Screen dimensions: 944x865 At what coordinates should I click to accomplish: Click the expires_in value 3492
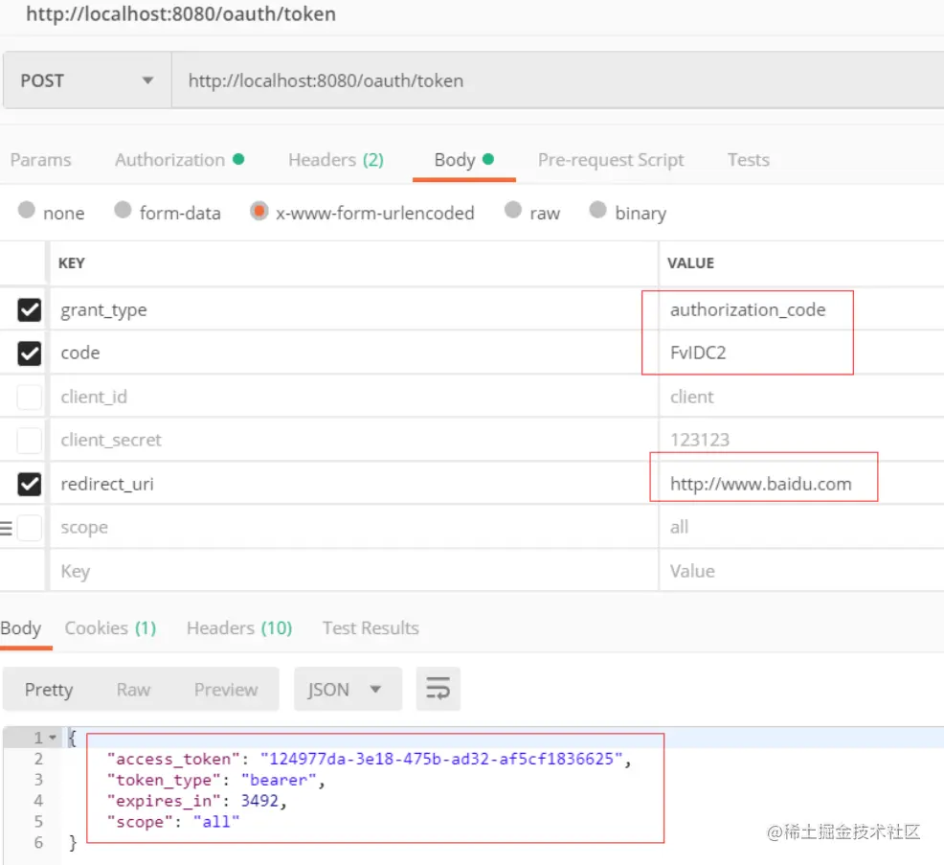tap(259, 801)
